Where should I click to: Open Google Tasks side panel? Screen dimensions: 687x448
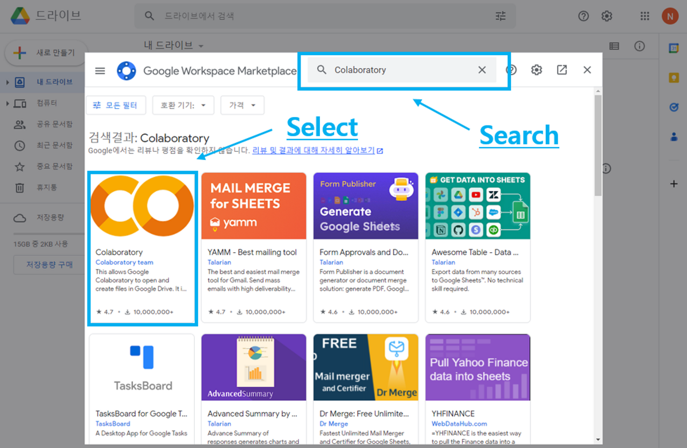(x=674, y=107)
